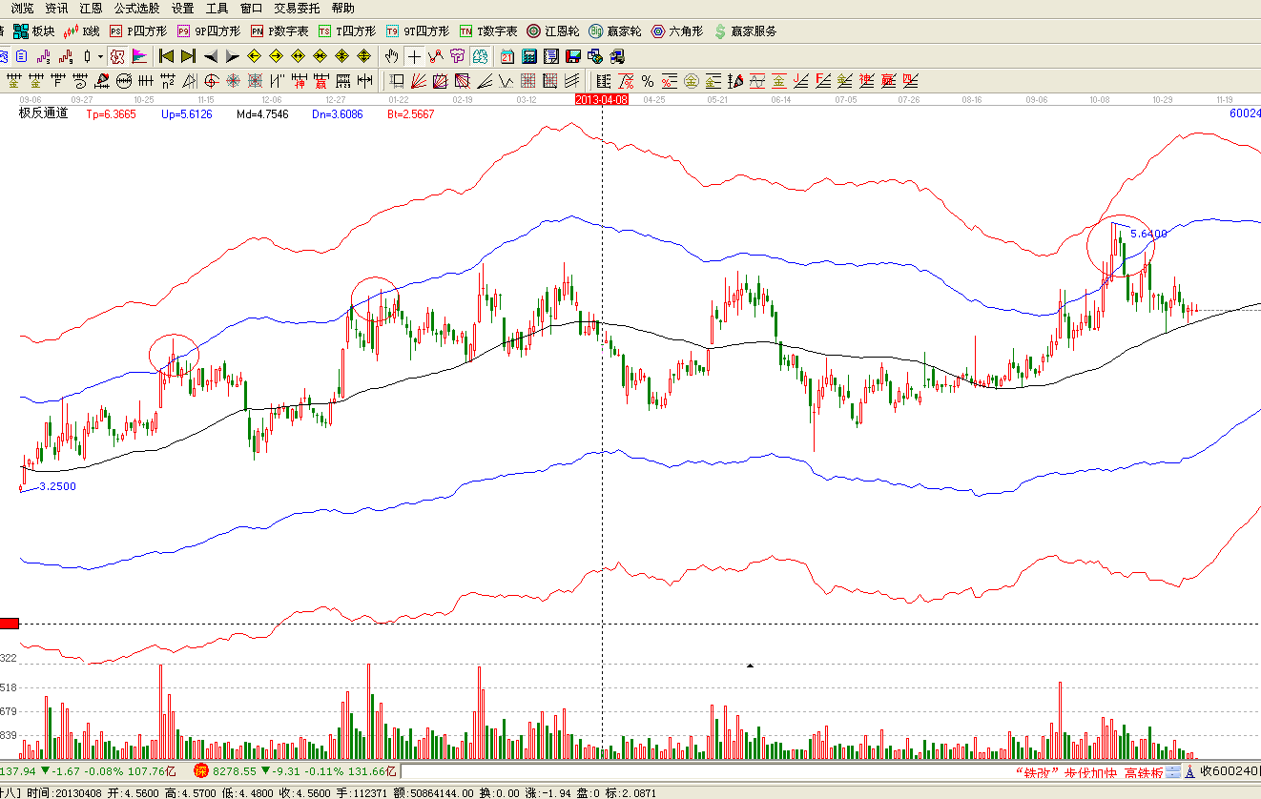Image resolution: width=1261 pixels, height=799 pixels.
Task: Toggle the highlighted 线 chart mode button
Action: tap(480, 56)
